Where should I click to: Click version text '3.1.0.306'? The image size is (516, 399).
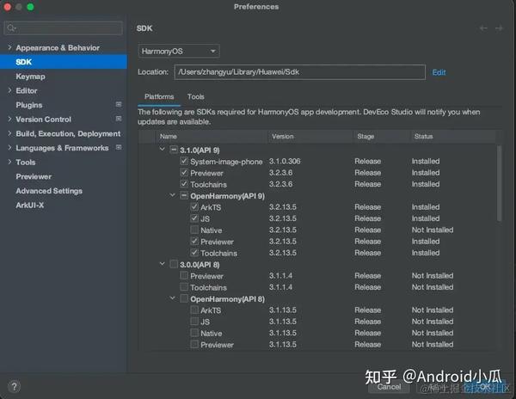[285, 161]
